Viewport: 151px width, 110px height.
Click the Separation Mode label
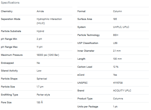coord(11,19)
